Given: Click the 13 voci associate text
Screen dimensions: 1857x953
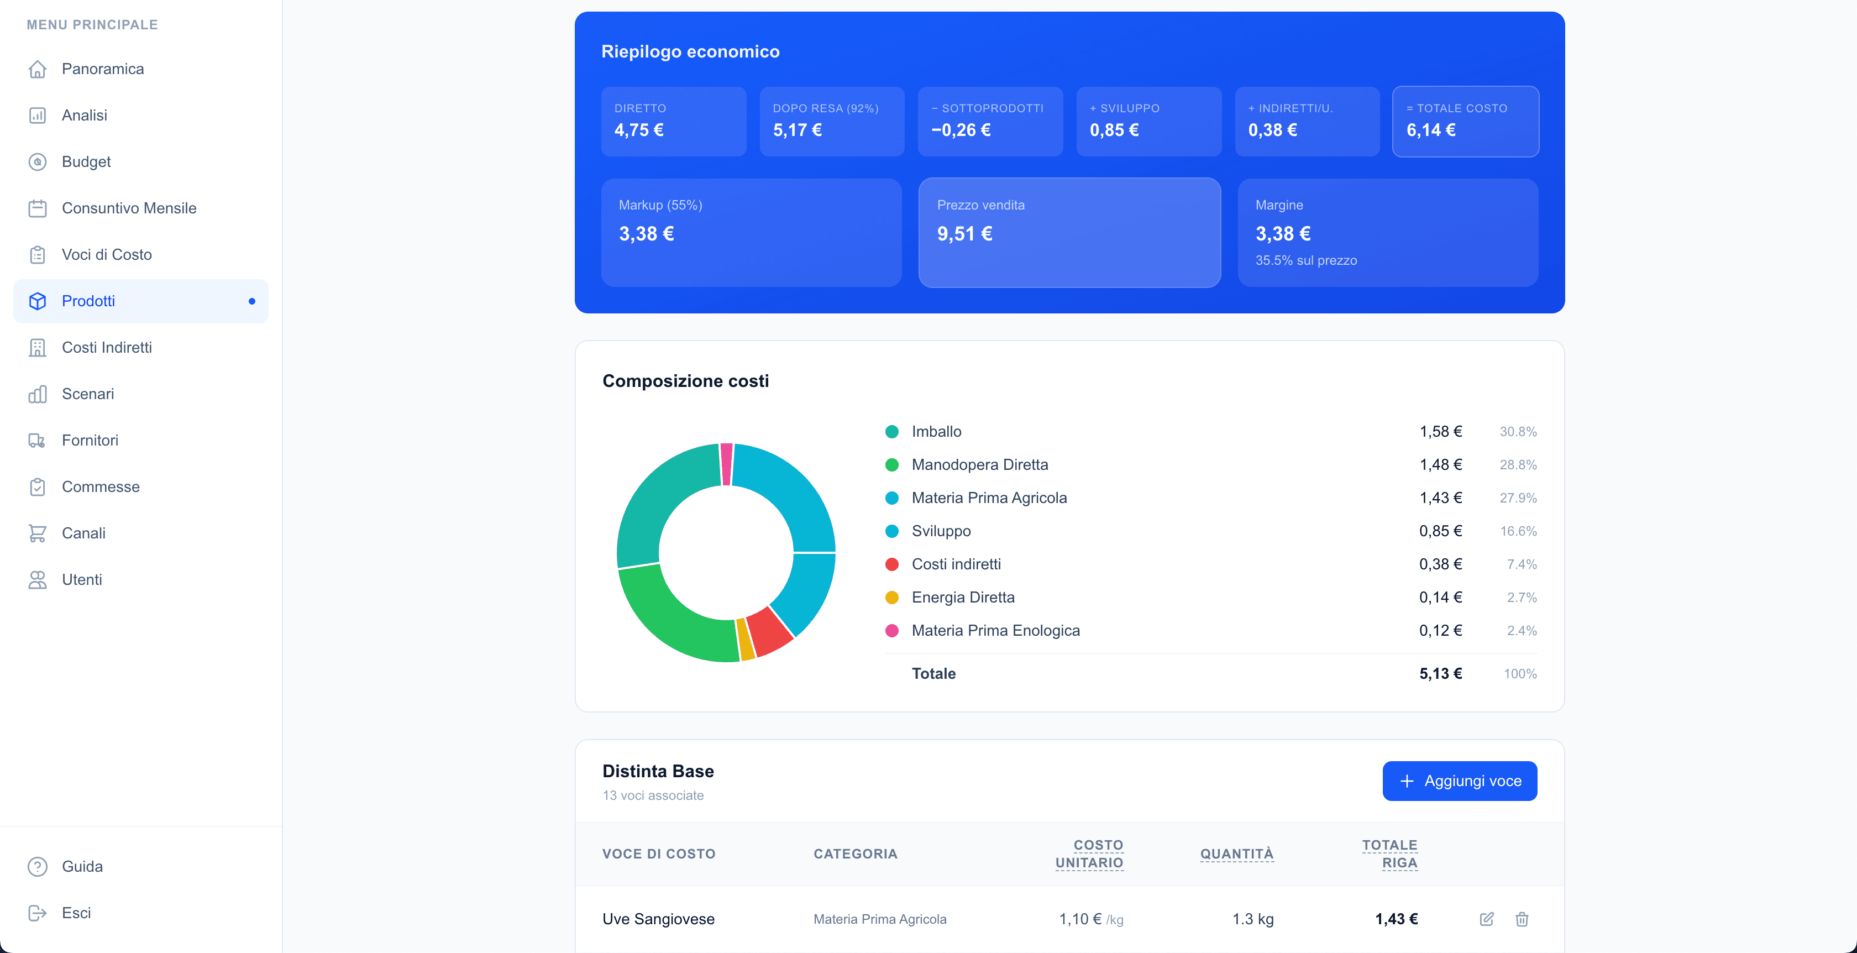Looking at the screenshot, I should point(653,796).
